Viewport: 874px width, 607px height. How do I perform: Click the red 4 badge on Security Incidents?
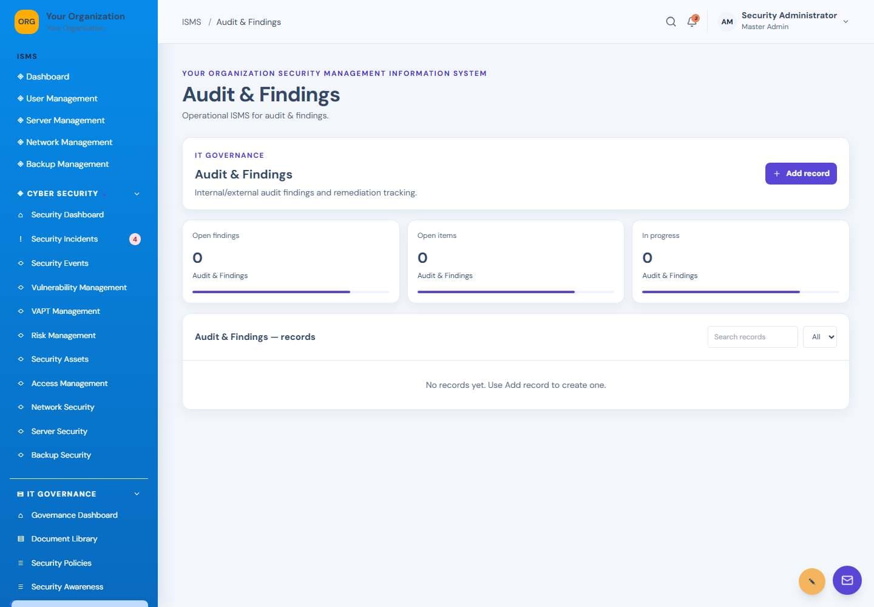click(x=135, y=239)
